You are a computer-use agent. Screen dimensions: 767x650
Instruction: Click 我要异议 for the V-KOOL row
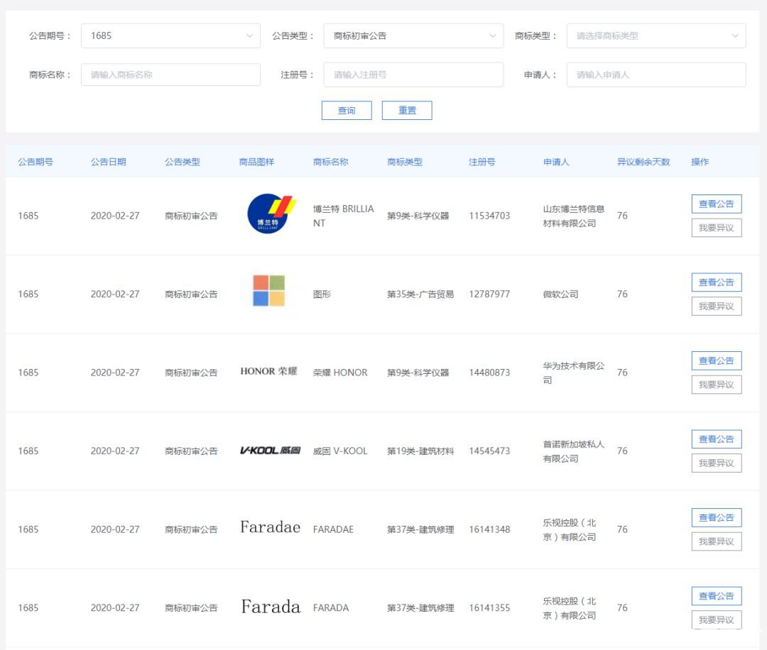[716, 463]
